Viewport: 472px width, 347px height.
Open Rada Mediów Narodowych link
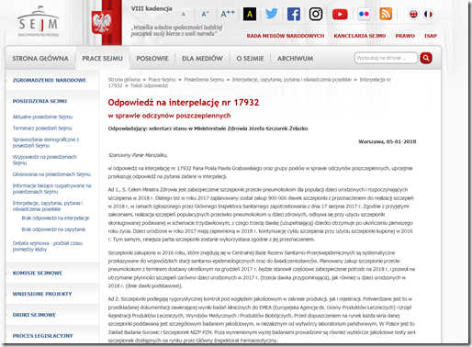[286, 36]
